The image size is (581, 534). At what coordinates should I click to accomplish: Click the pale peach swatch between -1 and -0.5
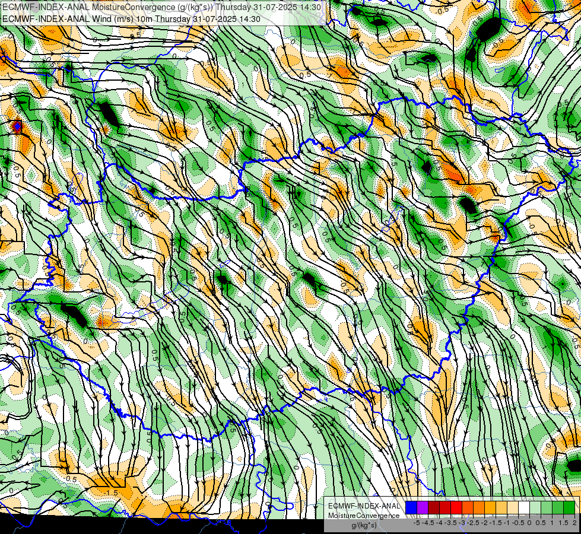click(513, 508)
